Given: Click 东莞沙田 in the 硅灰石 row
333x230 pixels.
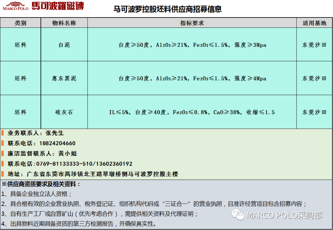Looking at the screenshot, I should (x=314, y=112).
